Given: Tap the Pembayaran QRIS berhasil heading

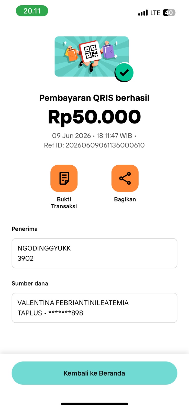Looking at the screenshot, I should [94, 98].
